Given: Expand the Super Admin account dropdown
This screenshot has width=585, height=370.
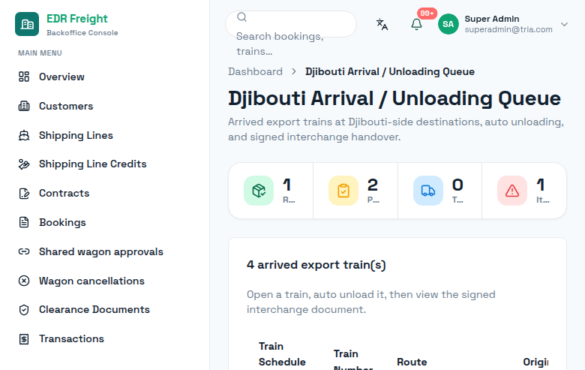Looking at the screenshot, I should [564, 24].
